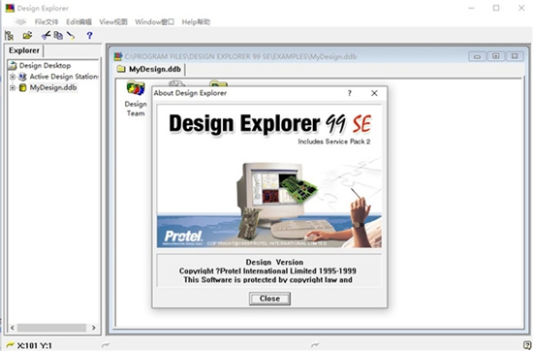Click the Open folder toolbar icon

coord(27,35)
